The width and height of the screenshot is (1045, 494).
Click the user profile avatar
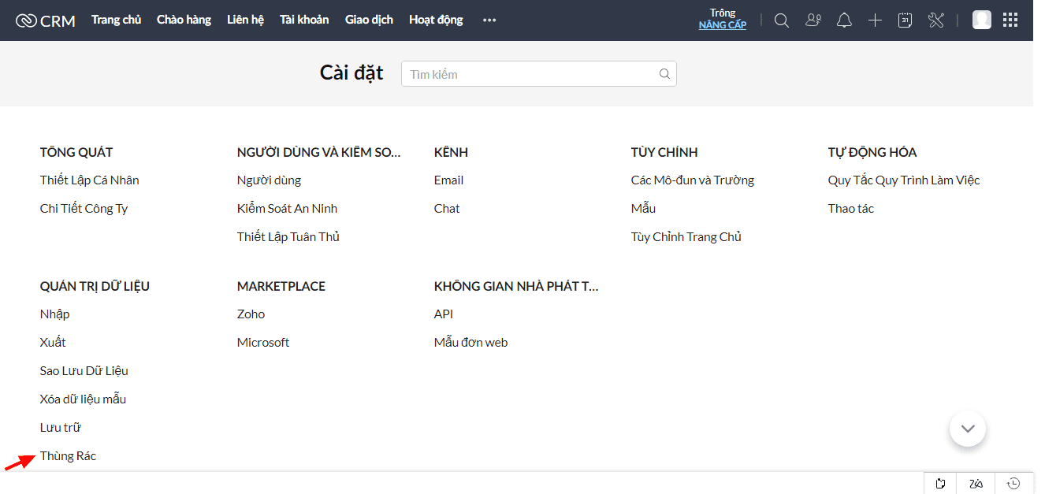[x=981, y=20]
